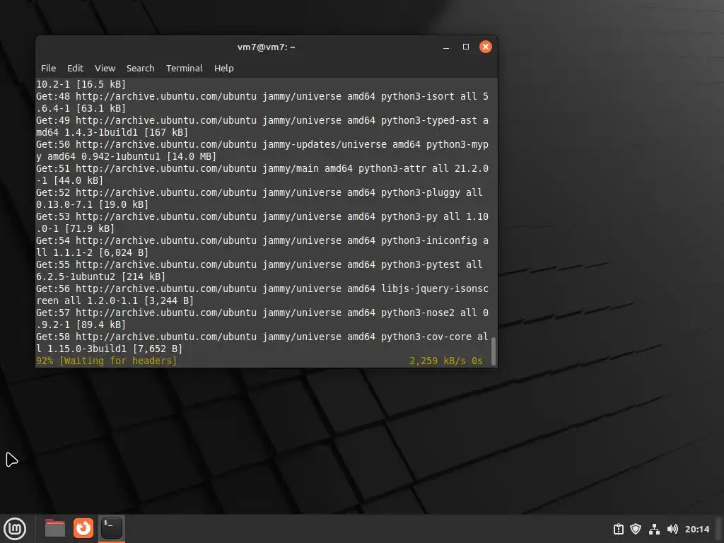Click the Terminal taskbar button
This screenshot has width=724, height=543.
tap(112, 528)
